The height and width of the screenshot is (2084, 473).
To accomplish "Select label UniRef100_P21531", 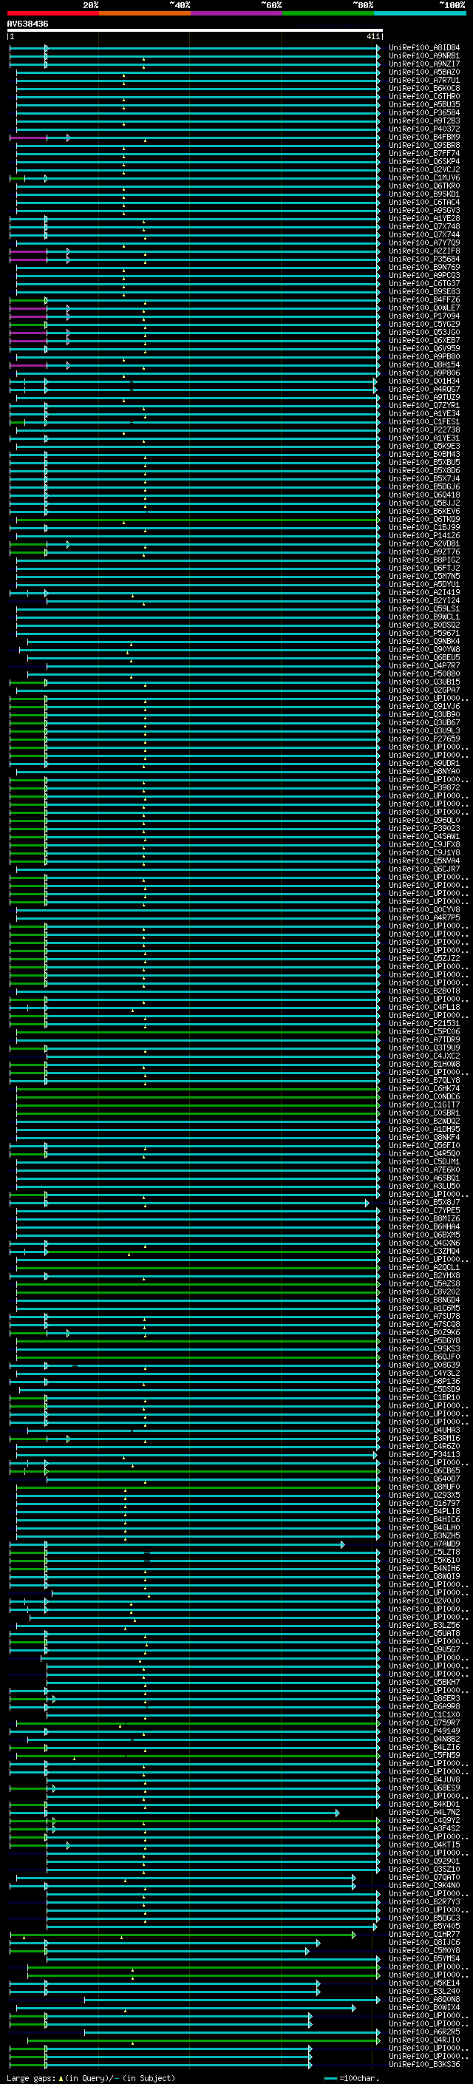I will pyautogui.click(x=424, y=1023).
